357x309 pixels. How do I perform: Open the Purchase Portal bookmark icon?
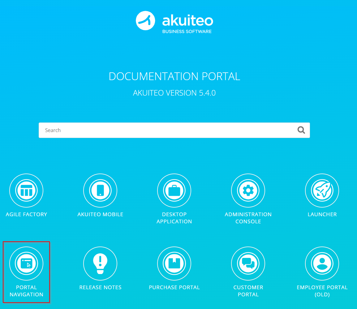pos(174,264)
